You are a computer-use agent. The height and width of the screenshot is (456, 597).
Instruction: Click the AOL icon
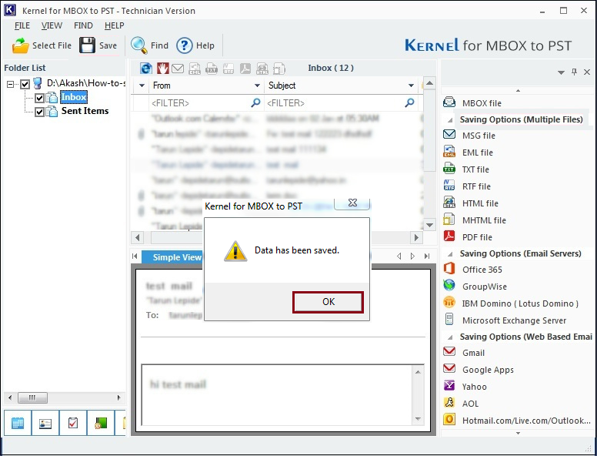(449, 403)
